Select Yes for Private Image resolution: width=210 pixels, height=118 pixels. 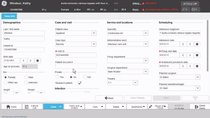(x=57, y=77)
